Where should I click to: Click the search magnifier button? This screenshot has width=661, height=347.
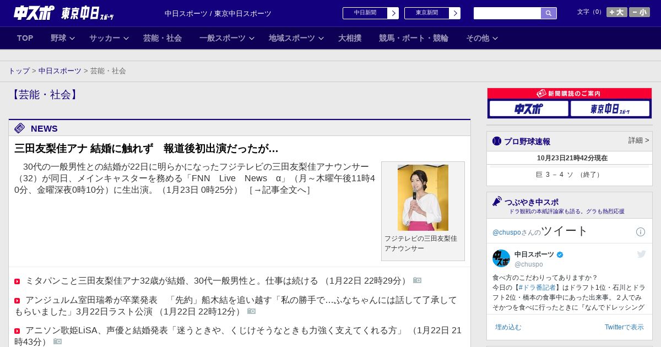(549, 13)
